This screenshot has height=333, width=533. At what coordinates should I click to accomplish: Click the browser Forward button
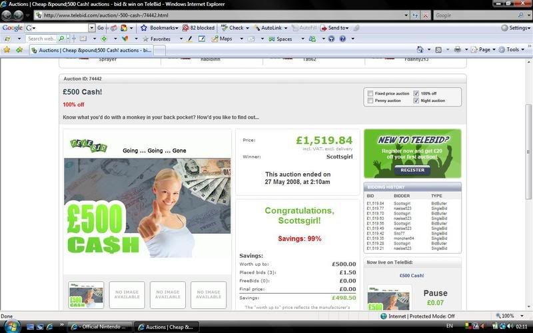tap(19, 15)
